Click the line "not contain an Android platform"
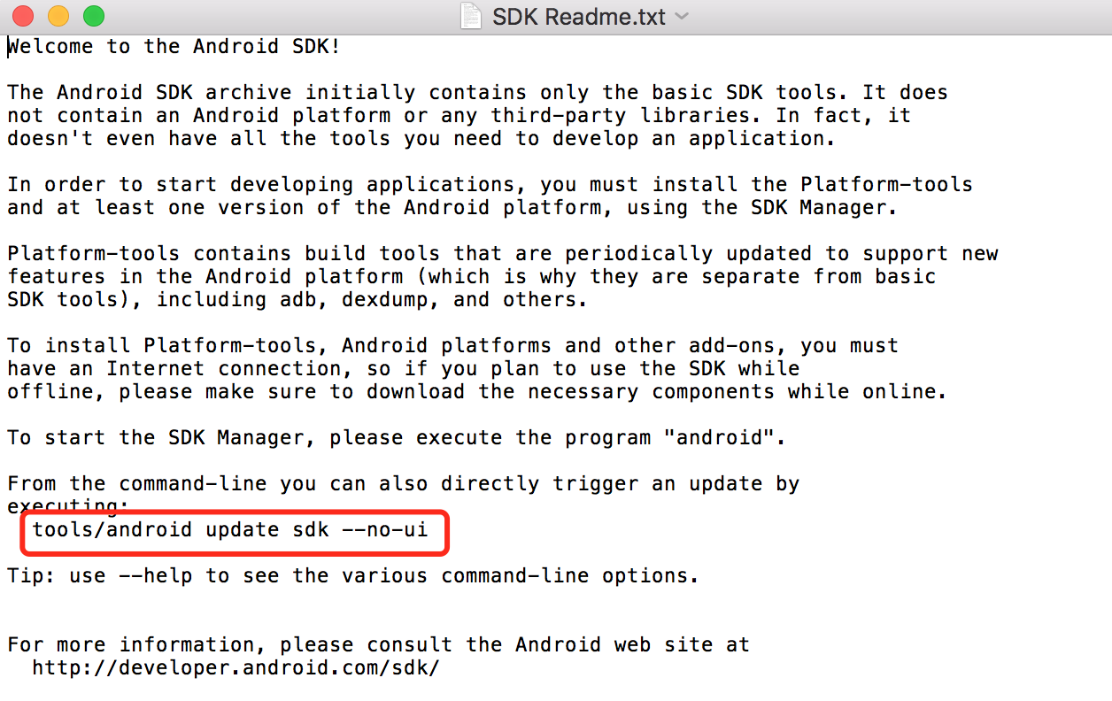The image size is (1112, 701). coord(459,115)
